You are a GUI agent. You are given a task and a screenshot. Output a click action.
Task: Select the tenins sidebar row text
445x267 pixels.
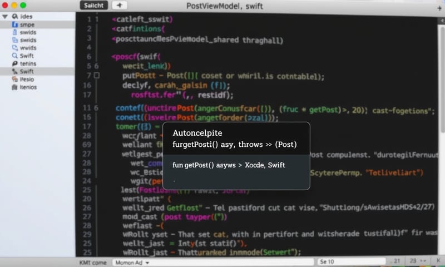28,63
